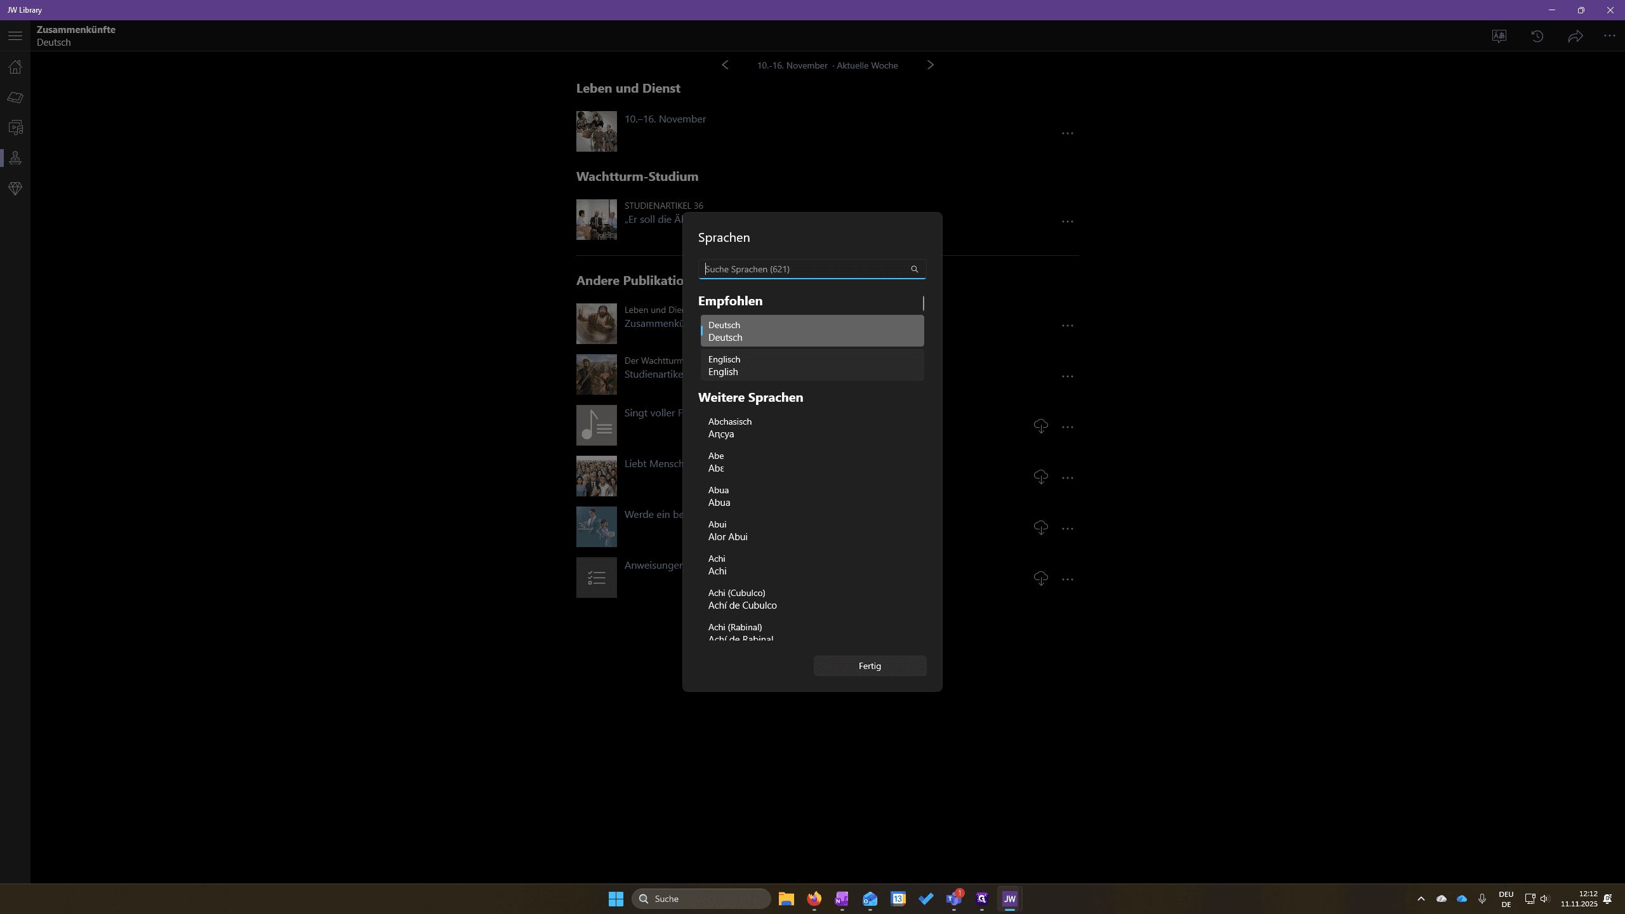Go to next week arrow
The image size is (1625, 914).
pyautogui.click(x=931, y=65)
